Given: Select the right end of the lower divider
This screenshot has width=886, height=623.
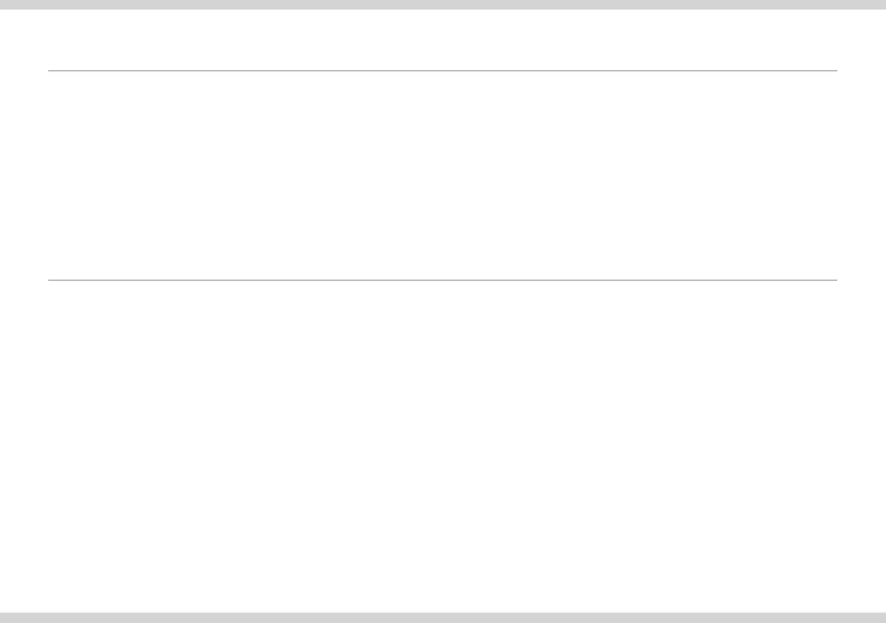Looking at the screenshot, I should (x=834, y=280).
